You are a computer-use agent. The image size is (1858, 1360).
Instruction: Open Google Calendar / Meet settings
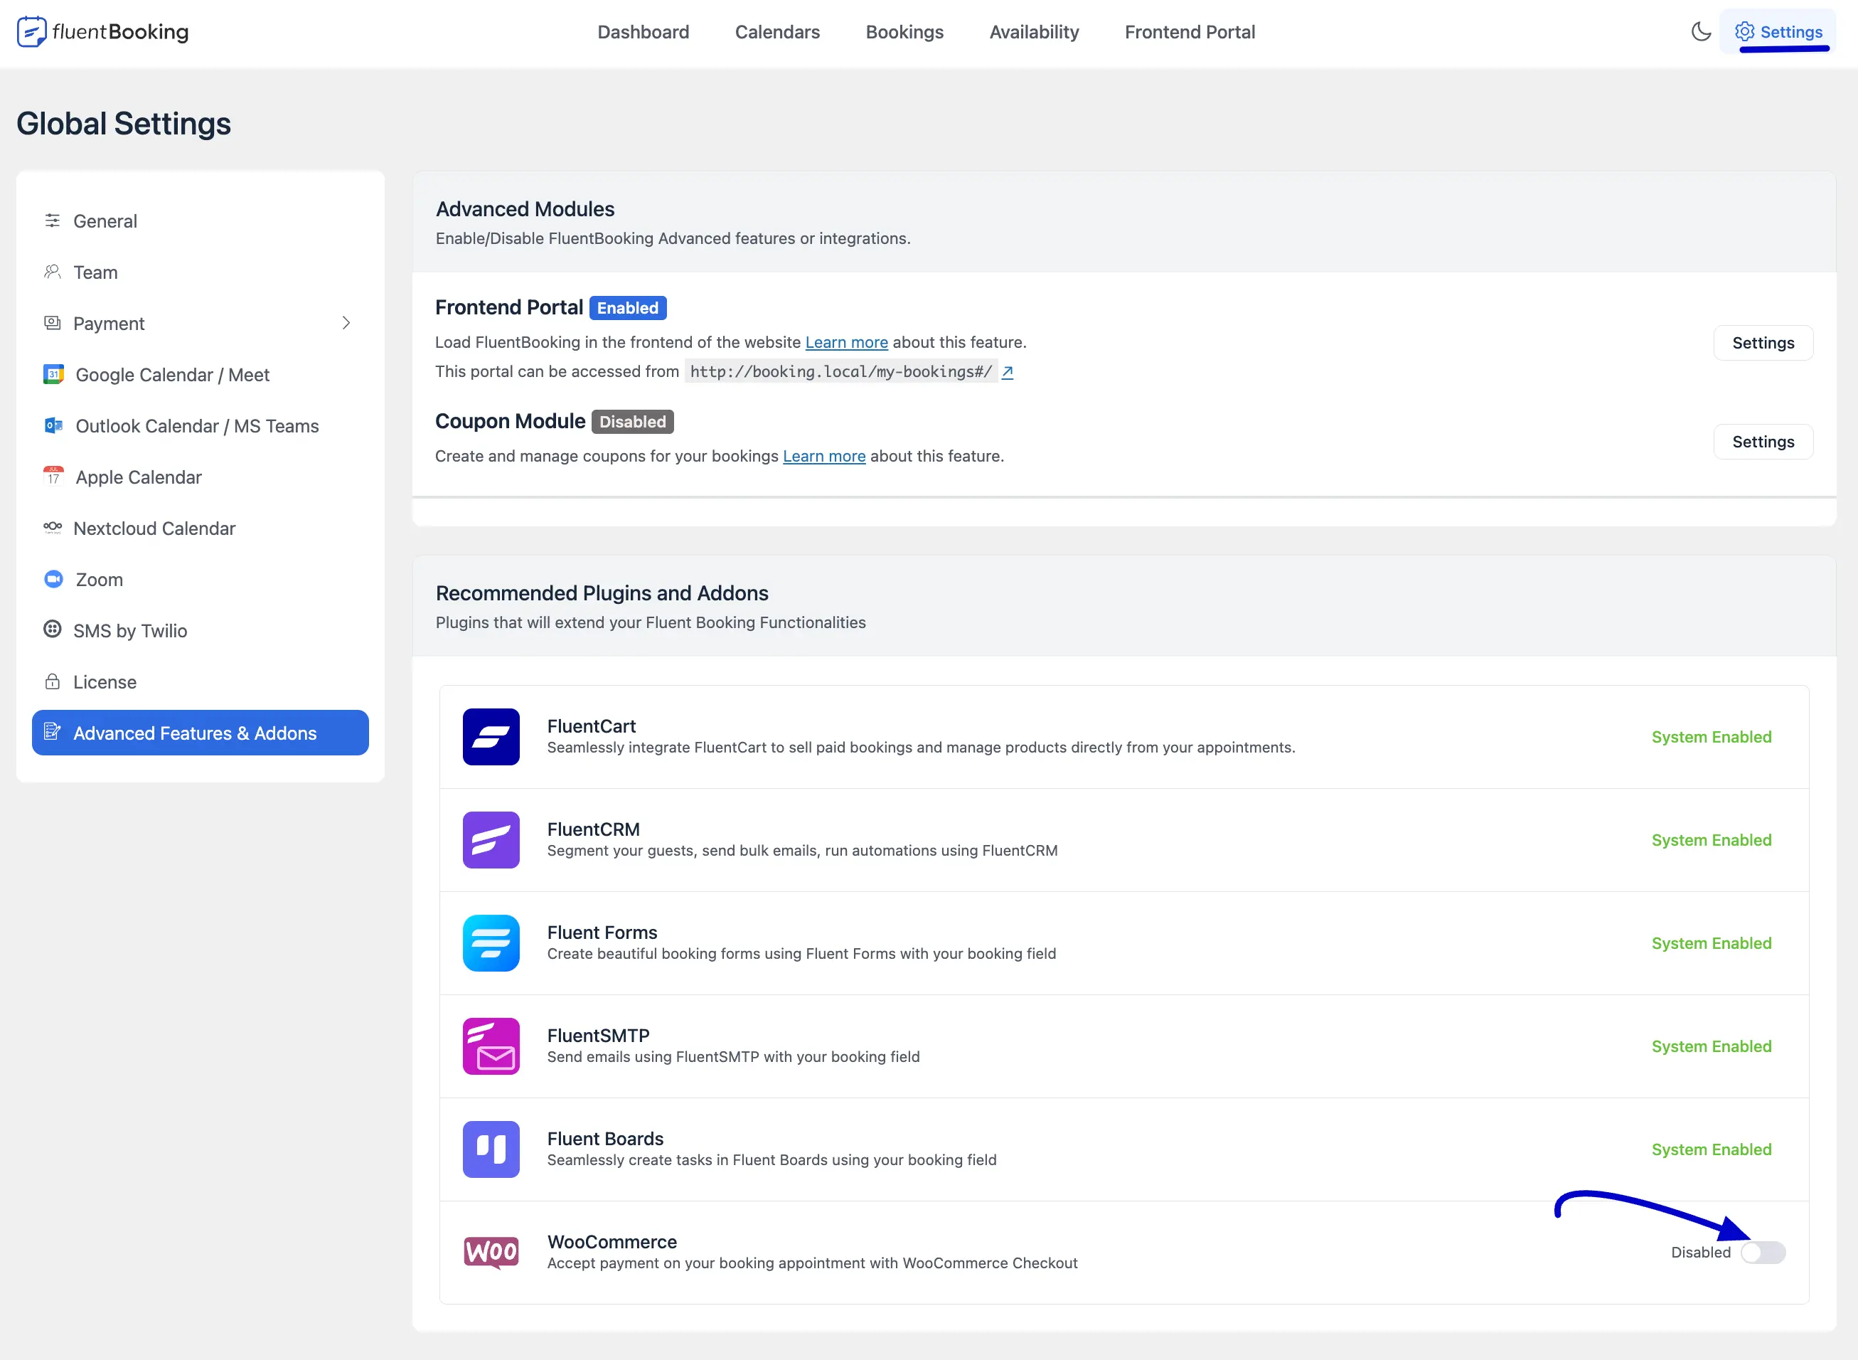tap(200, 375)
